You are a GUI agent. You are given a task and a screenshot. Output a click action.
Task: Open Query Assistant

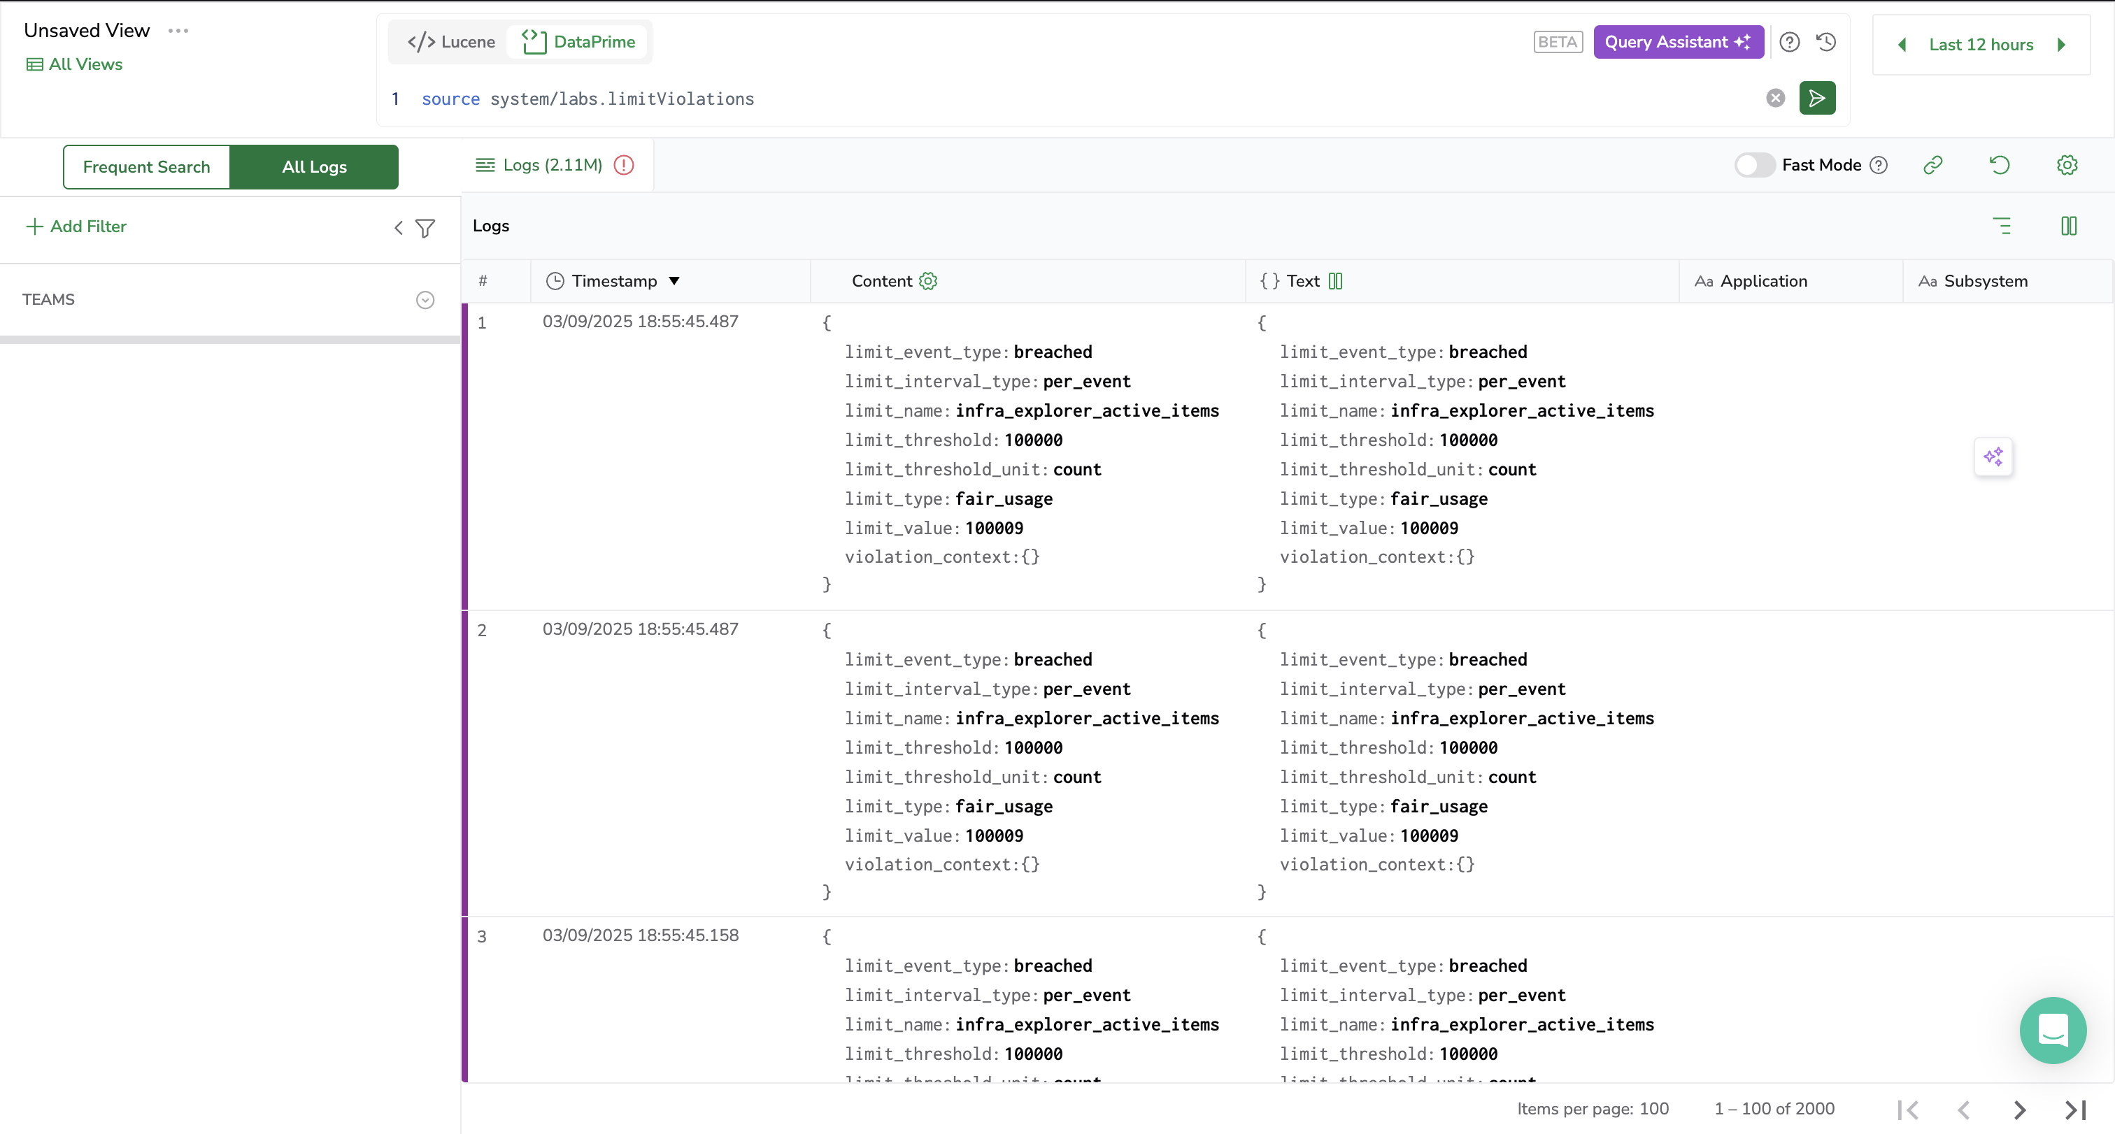(x=1678, y=42)
